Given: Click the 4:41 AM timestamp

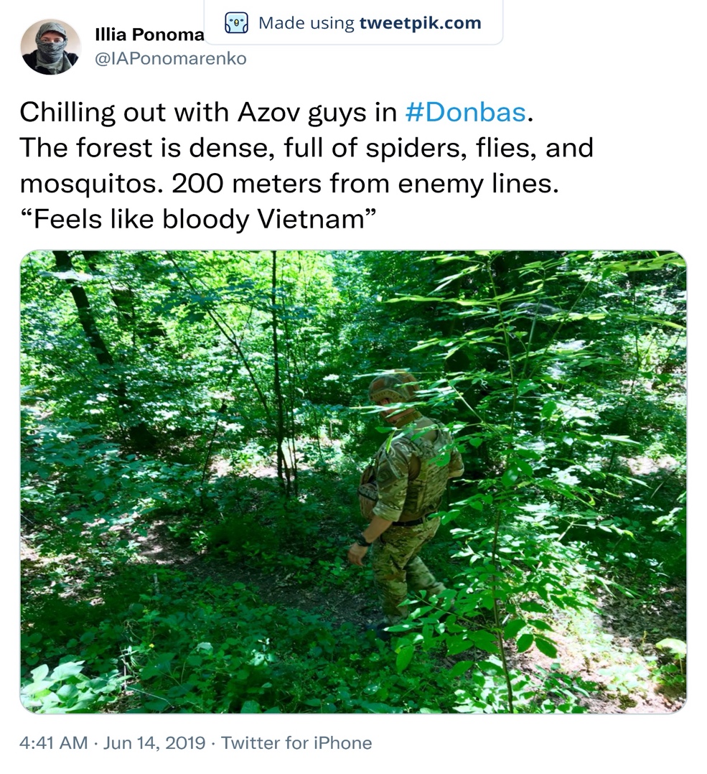Looking at the screenshot, I should pyautogui.click(x=53, y=743).
